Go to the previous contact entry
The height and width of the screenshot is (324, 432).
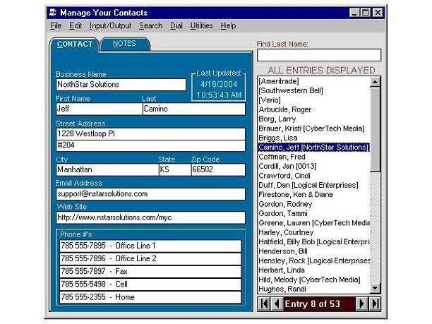276,304
